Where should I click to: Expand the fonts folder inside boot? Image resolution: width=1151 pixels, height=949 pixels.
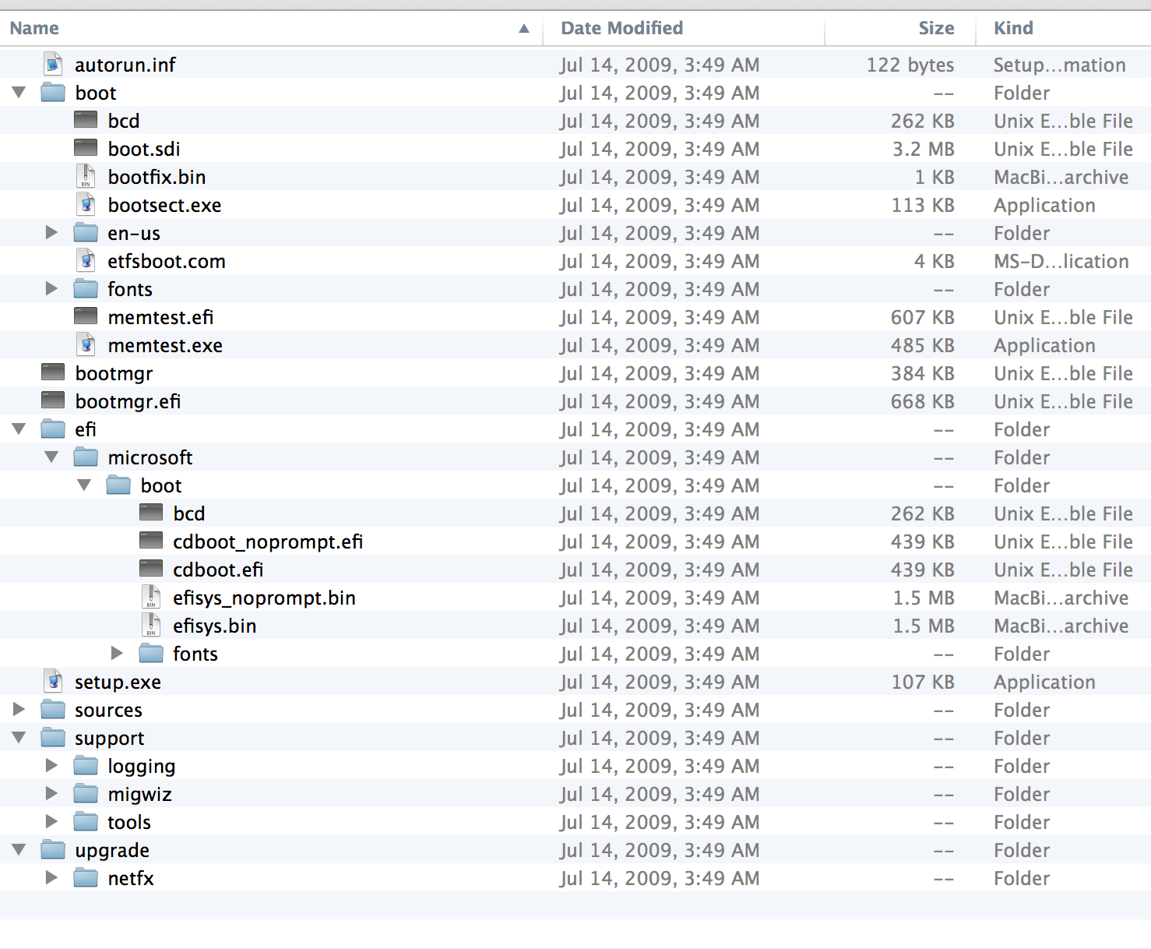point(51,288)
